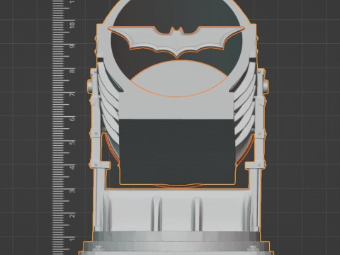
Task: Select the dark rectangular panel of the model
Action: [x=177, y=152]
